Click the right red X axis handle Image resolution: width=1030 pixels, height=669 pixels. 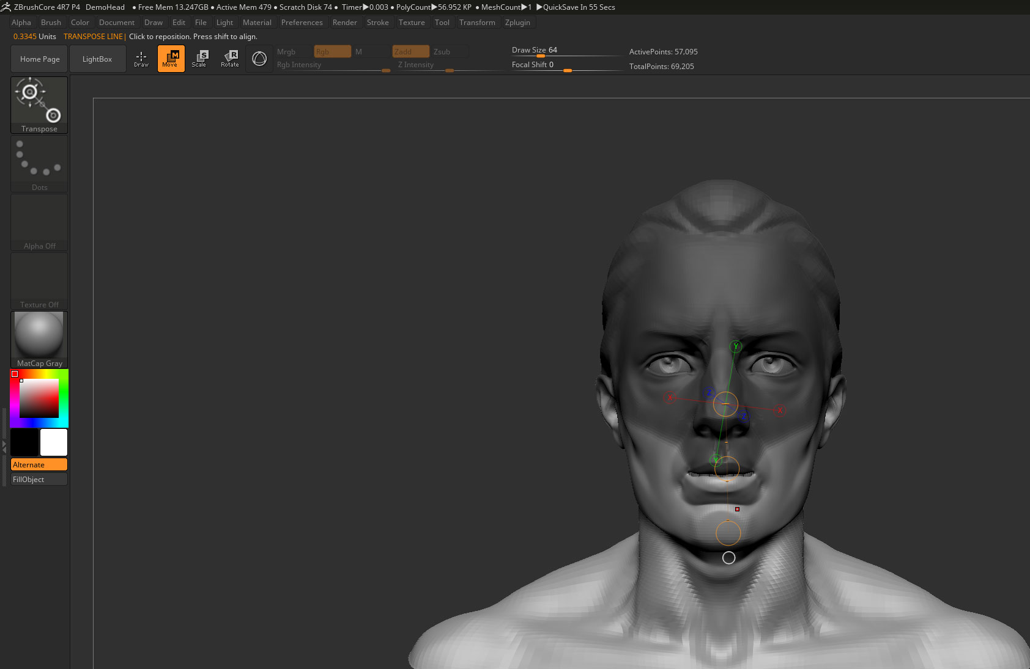pos(779,411)
